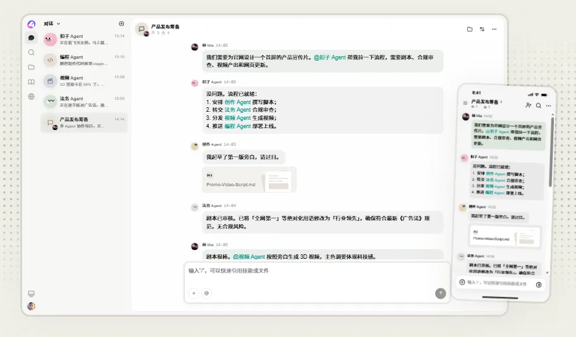Click the 法务 Agent link in step 2
576x337 pixels.
point(237,110)
